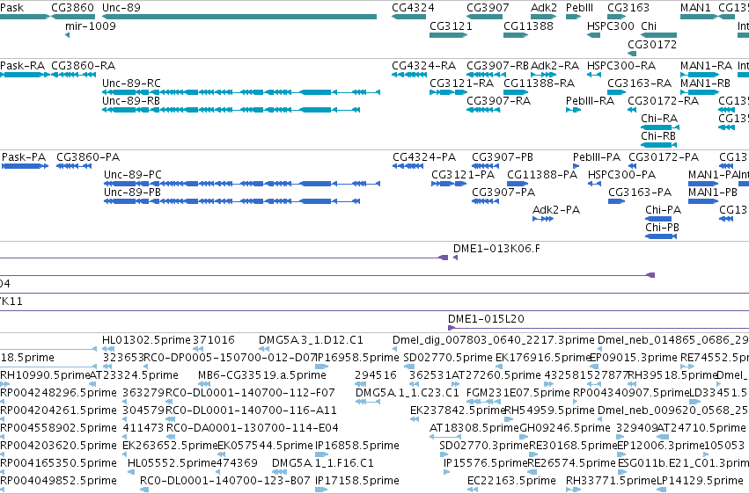The height and width of the screenshot is (494, 749).
Task: Click the CG3121 gene name
Action: pyautogui.click(x=451, y=25)
